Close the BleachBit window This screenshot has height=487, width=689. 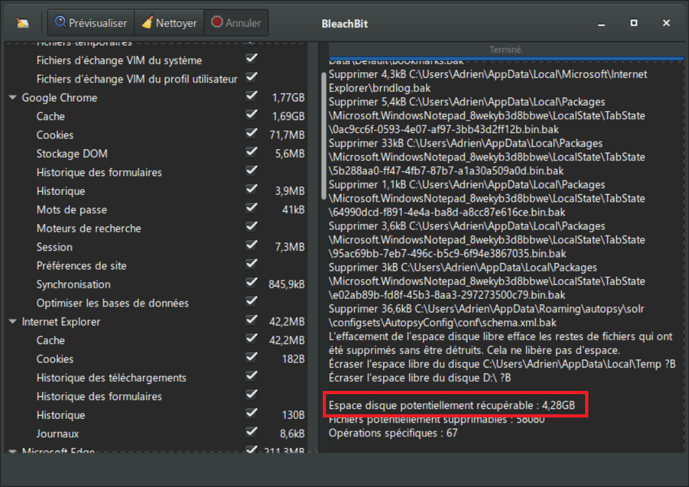coord(666,23)
